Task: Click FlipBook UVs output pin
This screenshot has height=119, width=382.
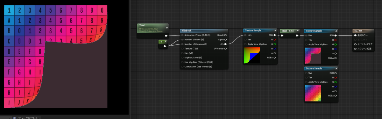Action: tap(225, 44)
